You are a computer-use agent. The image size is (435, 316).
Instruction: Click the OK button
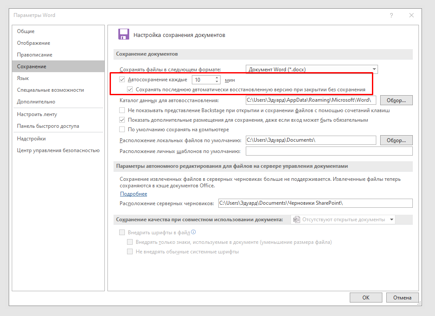[x=366, y=297]
